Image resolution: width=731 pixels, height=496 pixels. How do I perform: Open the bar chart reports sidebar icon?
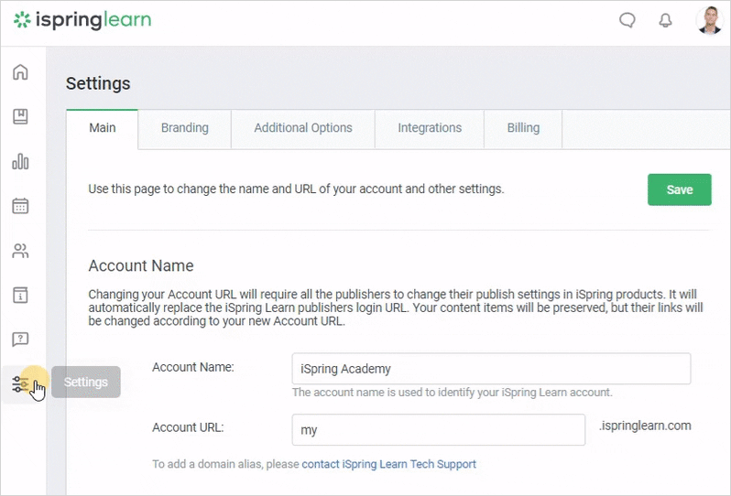pos(20,161)
